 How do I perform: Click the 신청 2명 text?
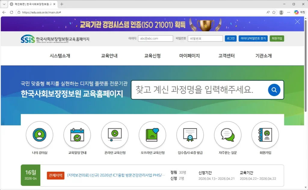tap(177, 178)
